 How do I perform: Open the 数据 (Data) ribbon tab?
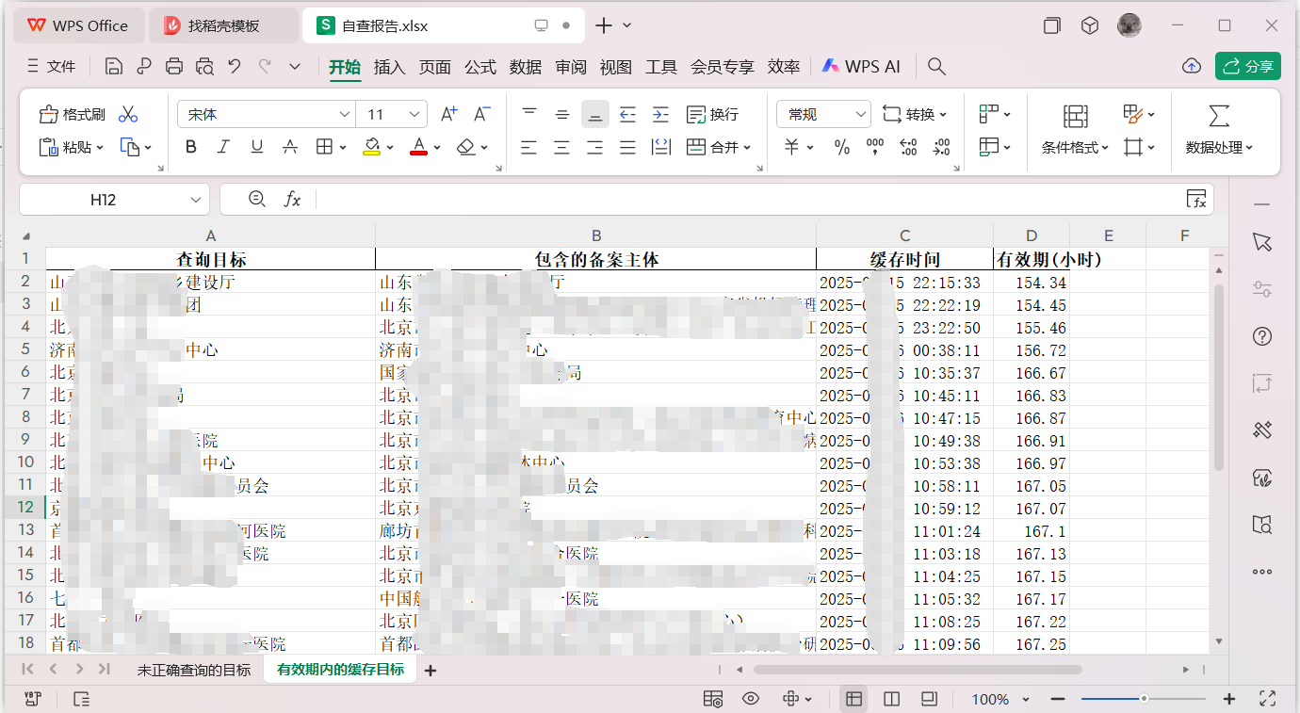coord(525,67)
